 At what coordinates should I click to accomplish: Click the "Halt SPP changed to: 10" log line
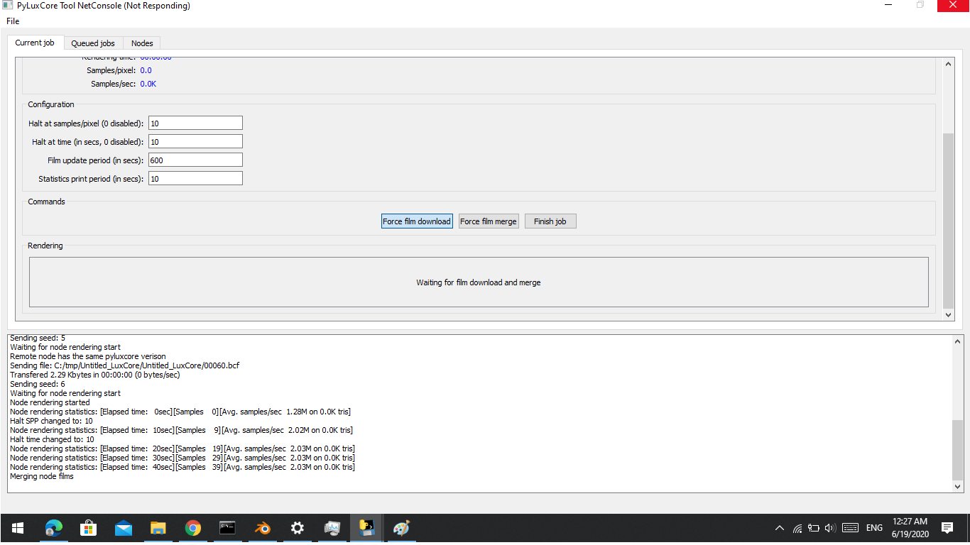click(51, 421)
